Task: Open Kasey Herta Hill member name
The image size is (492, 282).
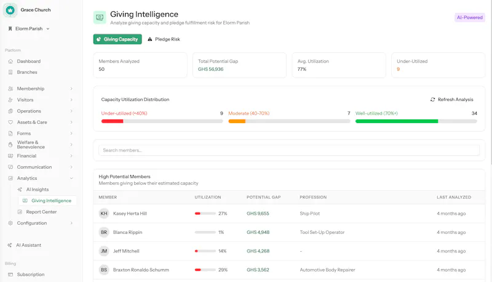Action: [130, 214]
